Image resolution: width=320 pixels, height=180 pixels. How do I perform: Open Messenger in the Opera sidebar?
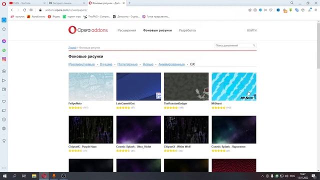tap(4, 41)
